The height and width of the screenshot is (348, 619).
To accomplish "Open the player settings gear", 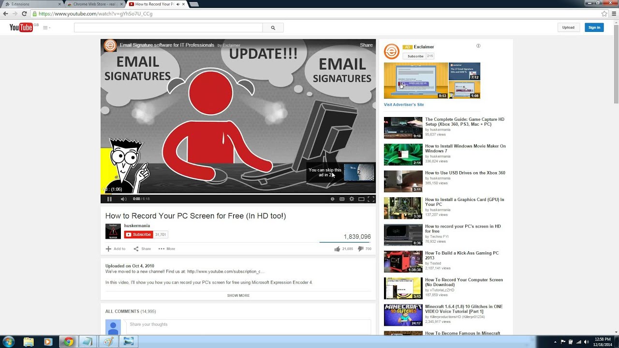I will click(x=352, y=199).
